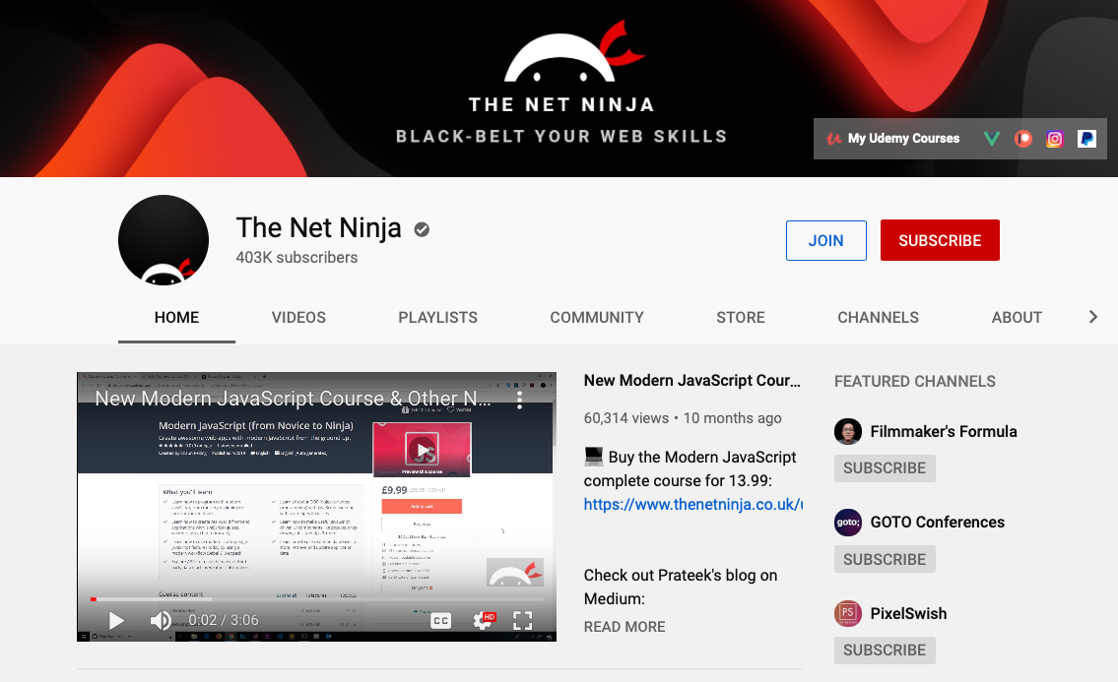1118x682 pixels.
Task: Click the My Udemy Courses banner link
Action: pyautogui.click(x=892, y=138)
